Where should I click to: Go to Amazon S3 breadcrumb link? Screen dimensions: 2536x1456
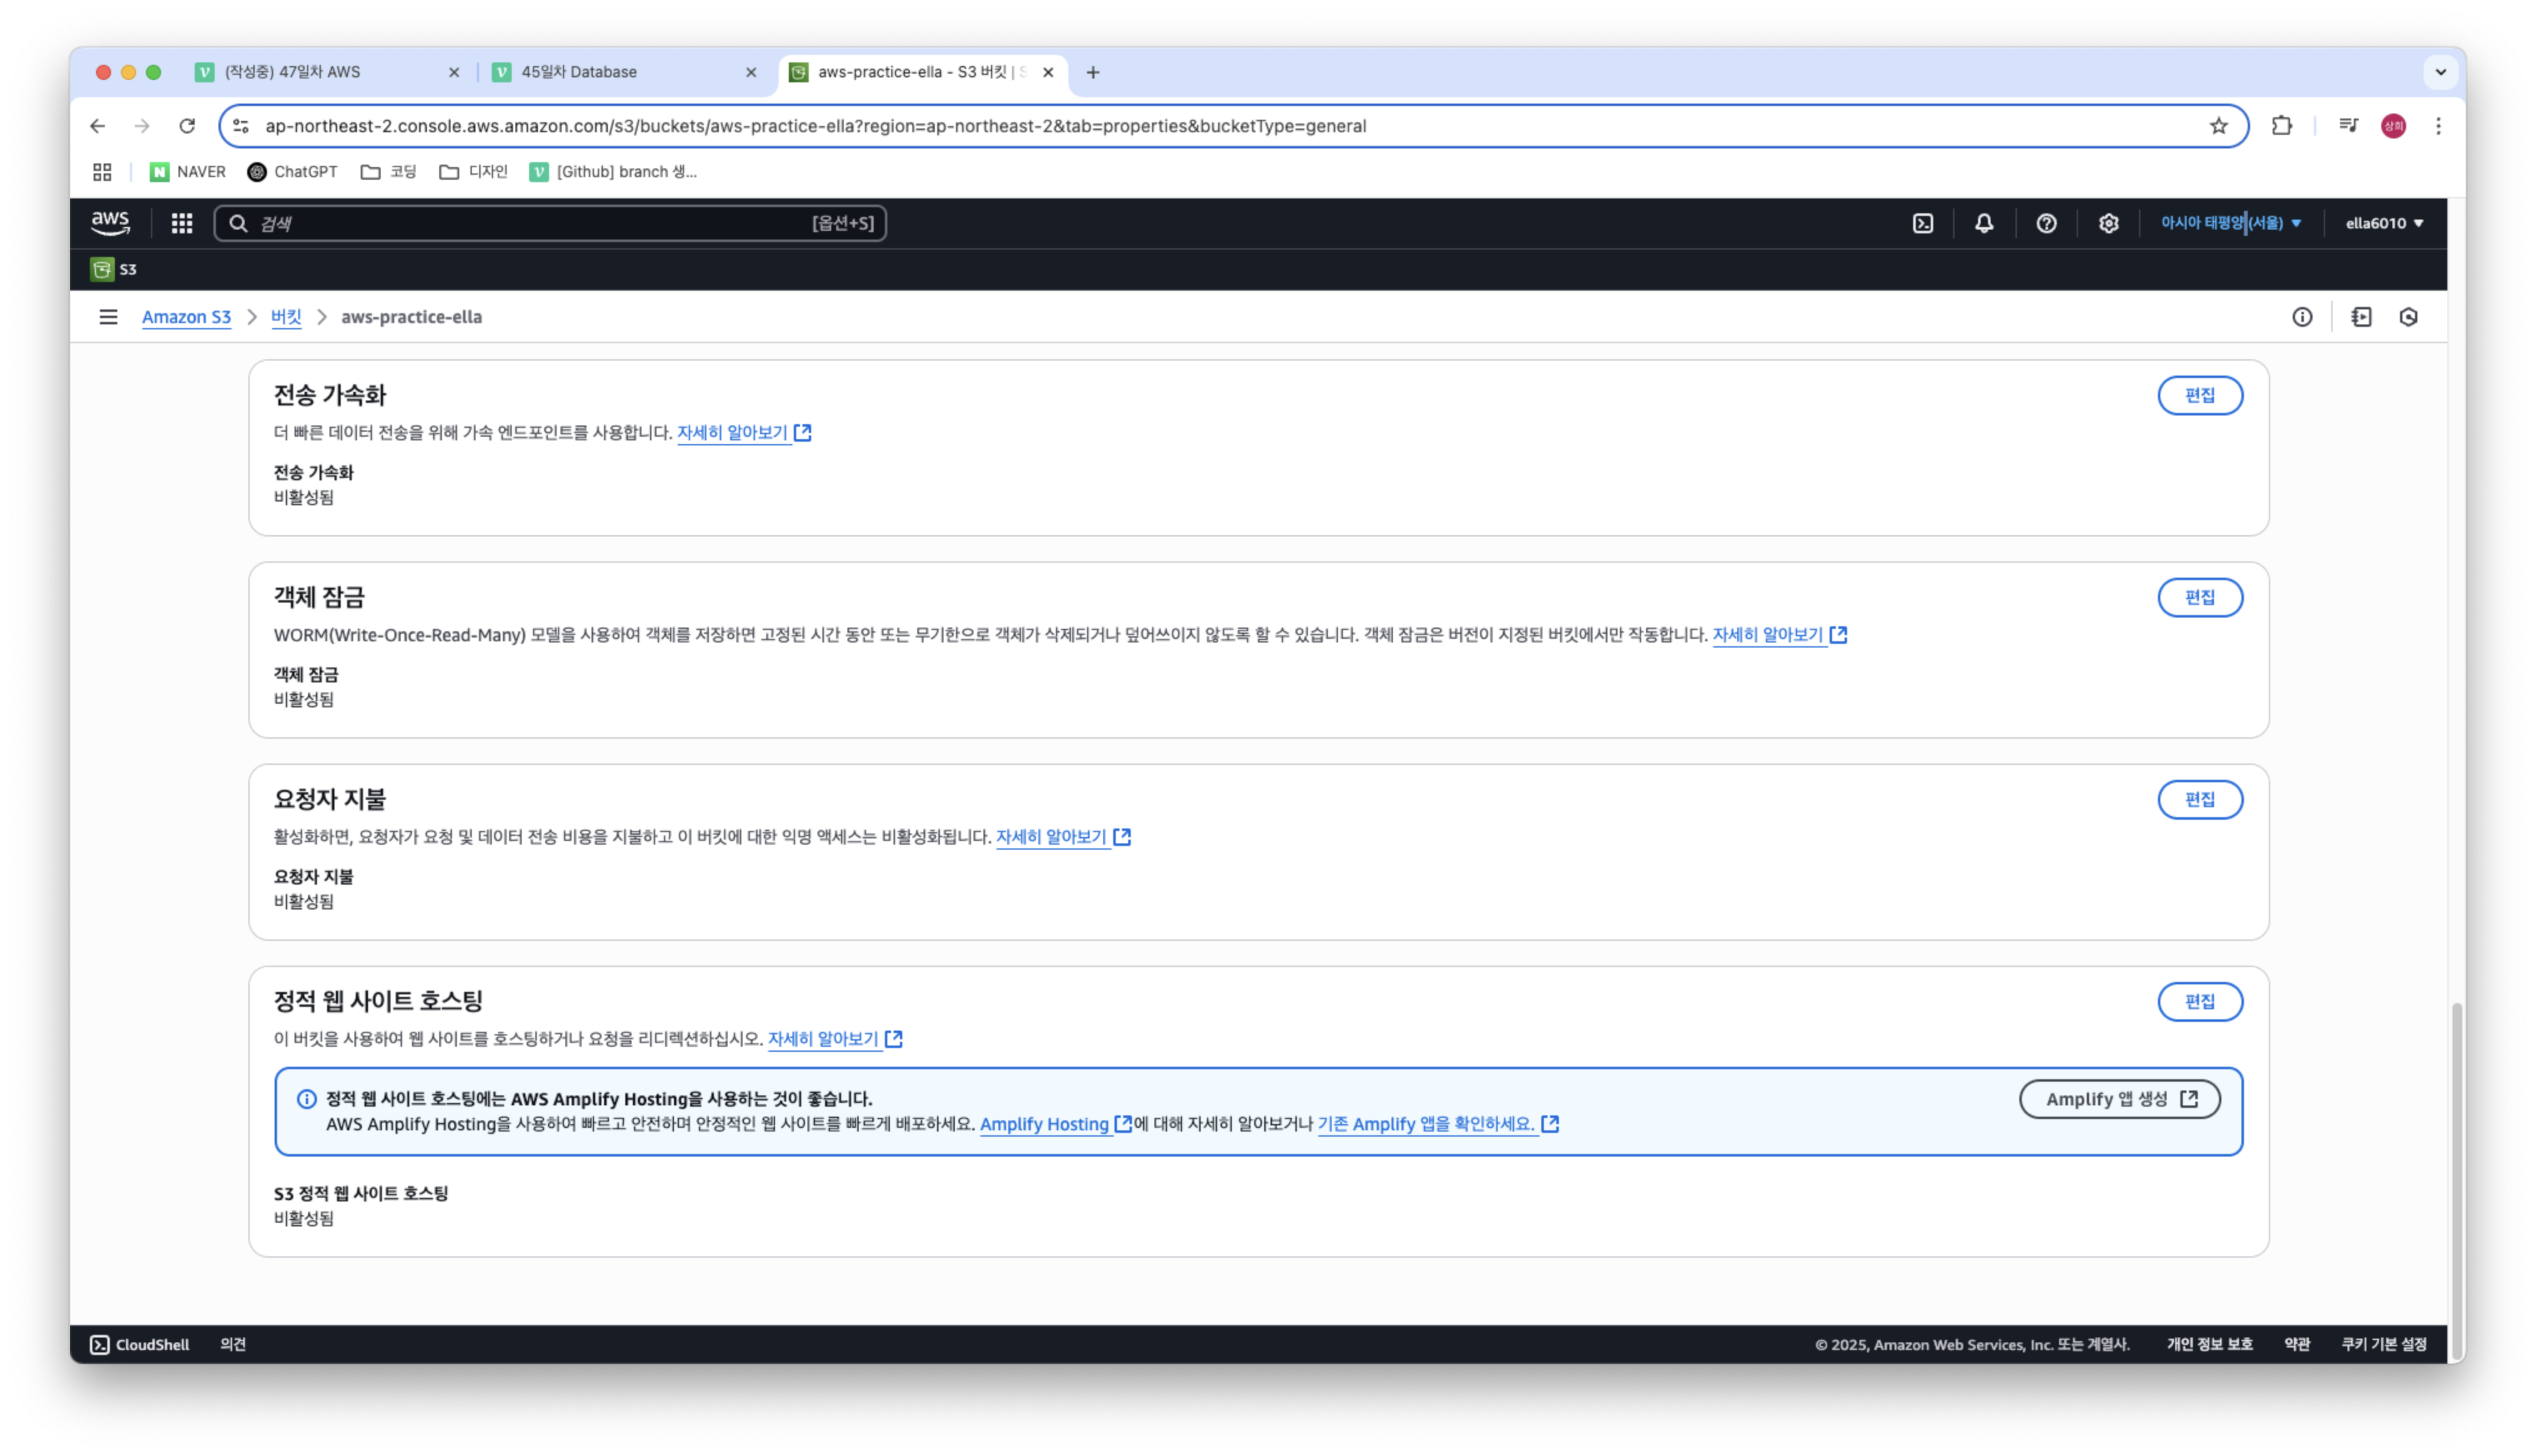click(x=186, y=317)
